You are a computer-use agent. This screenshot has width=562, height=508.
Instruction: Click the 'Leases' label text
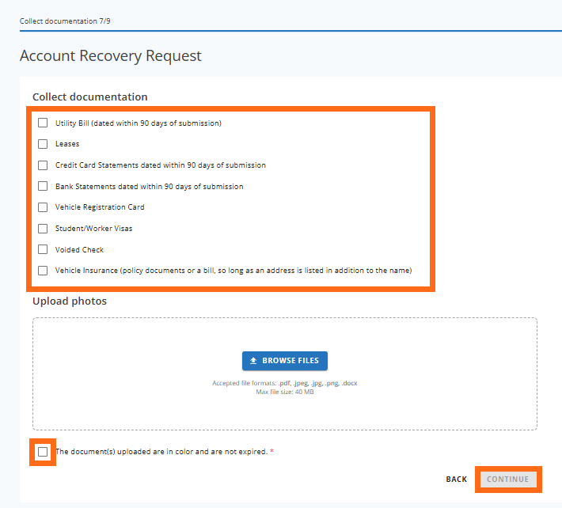tap(67, 144)
